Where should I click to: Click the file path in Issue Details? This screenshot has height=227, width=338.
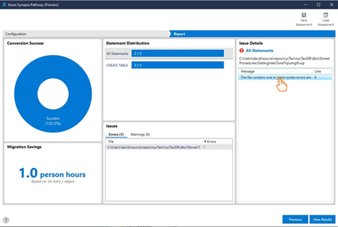[284, 61]
